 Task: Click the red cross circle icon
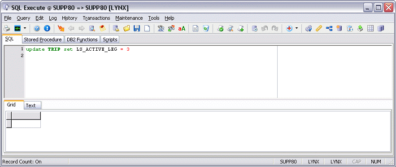pyautogui.click(x=289, y=29)
